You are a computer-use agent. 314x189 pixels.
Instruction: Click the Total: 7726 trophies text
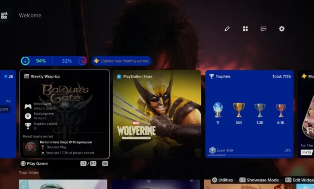click(x=281, y=76)
